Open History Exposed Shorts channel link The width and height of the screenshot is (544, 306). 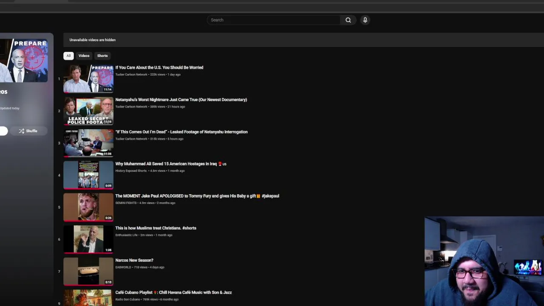click(x=131, y=171)
